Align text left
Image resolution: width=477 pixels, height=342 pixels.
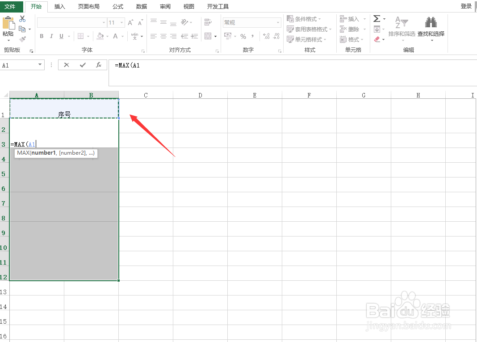154,36
